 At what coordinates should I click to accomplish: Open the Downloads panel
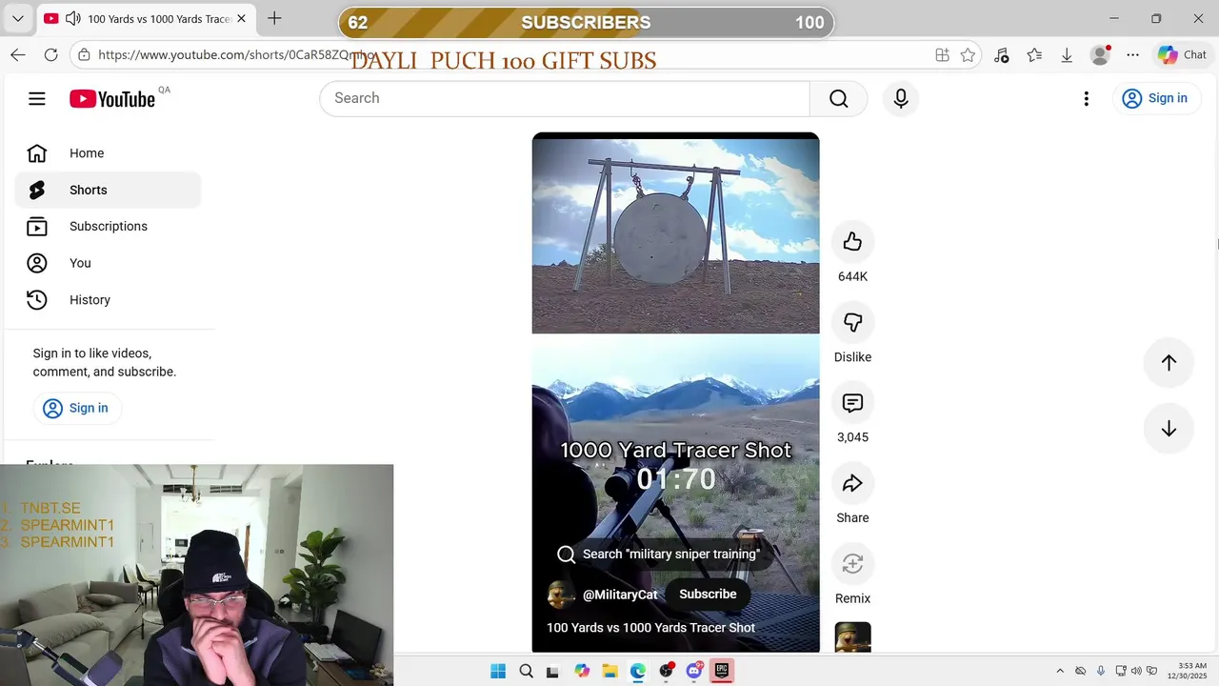pos(1067,55)
